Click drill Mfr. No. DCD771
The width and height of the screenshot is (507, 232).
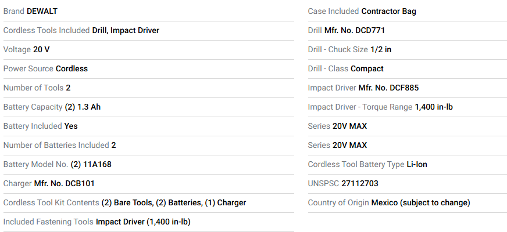click(355, 30)
